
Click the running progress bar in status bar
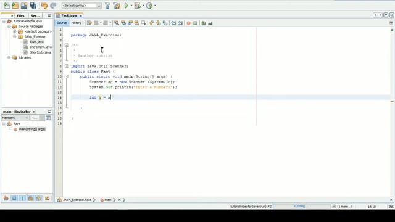(x=302, y=207)
